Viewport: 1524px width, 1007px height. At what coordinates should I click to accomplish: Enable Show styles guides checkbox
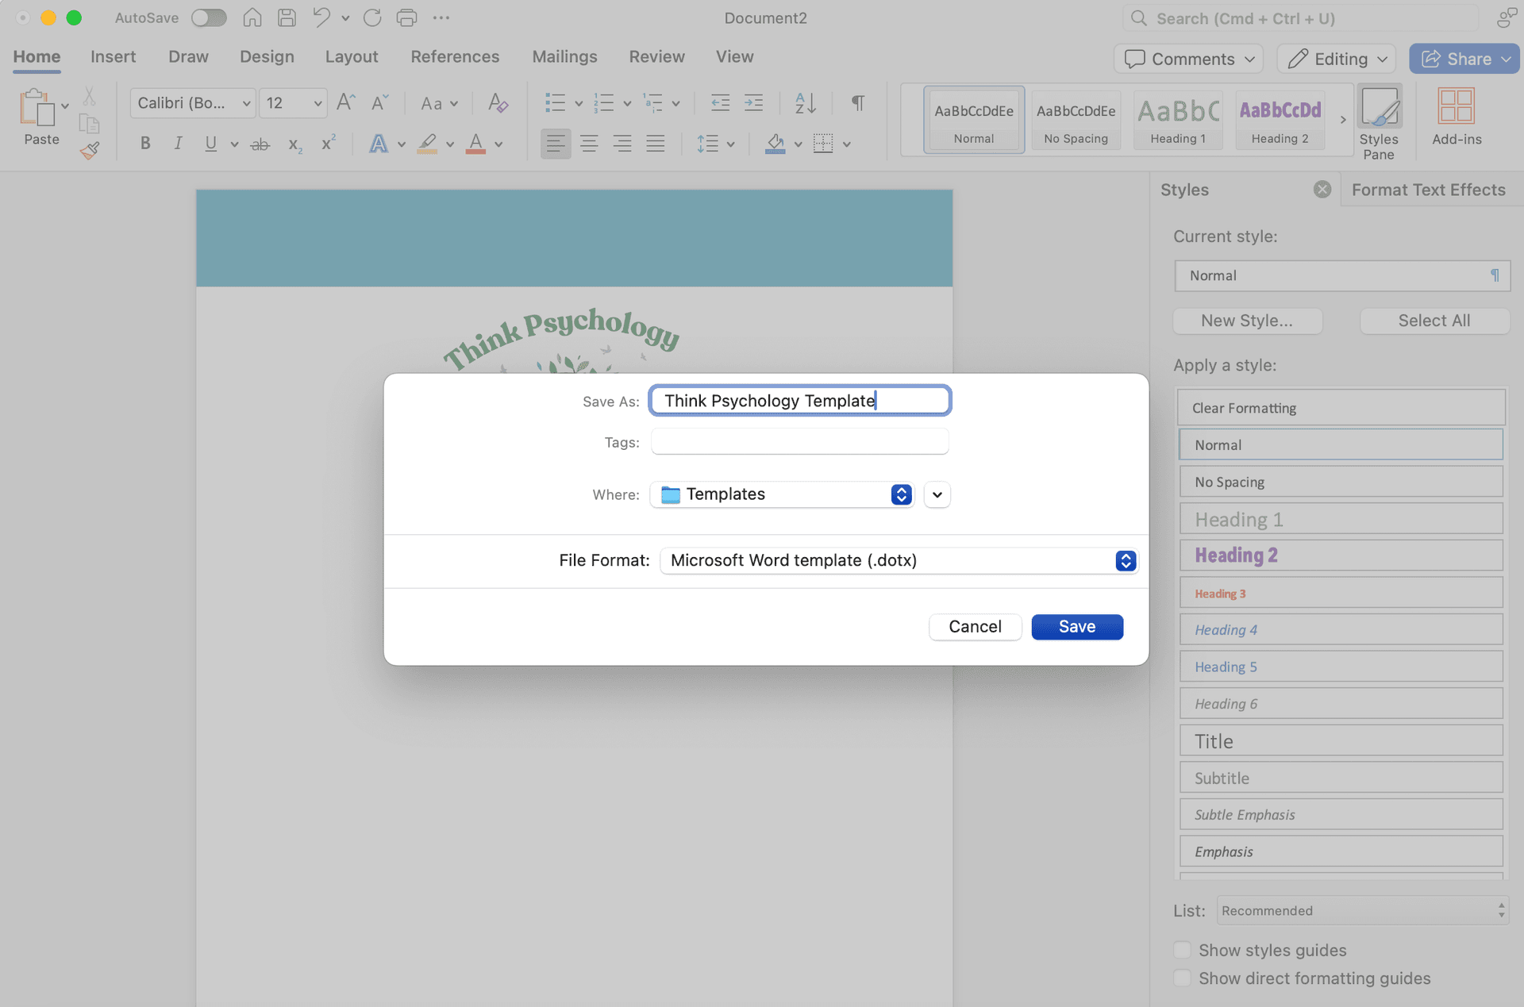tap(1183, 950)
